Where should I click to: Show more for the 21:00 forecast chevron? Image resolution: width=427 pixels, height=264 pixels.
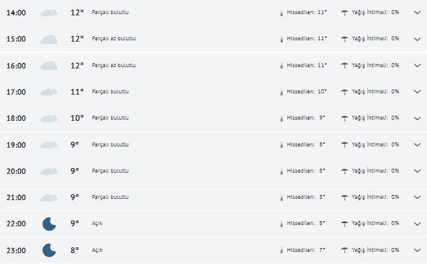(x=417, y=197)
